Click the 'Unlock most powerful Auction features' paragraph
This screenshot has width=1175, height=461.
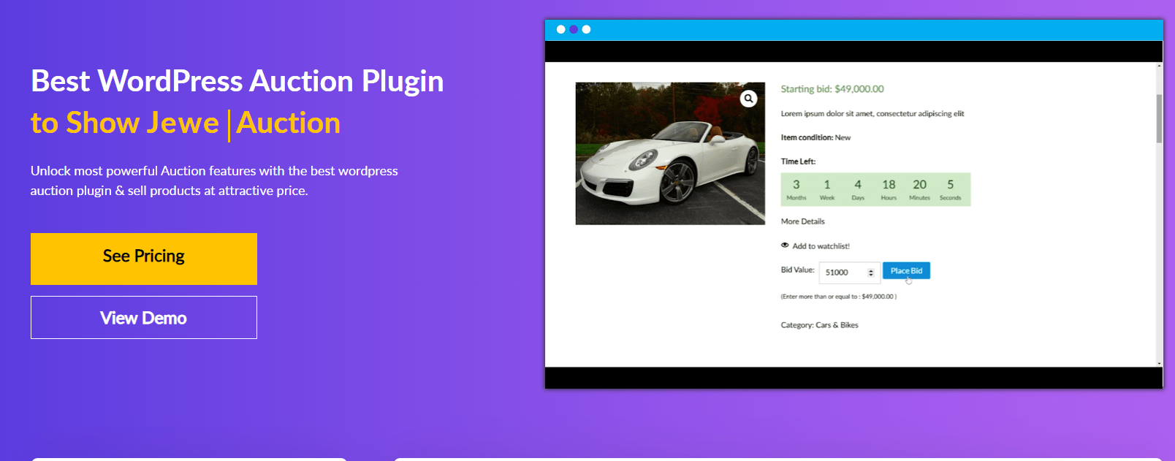point(214,180)
